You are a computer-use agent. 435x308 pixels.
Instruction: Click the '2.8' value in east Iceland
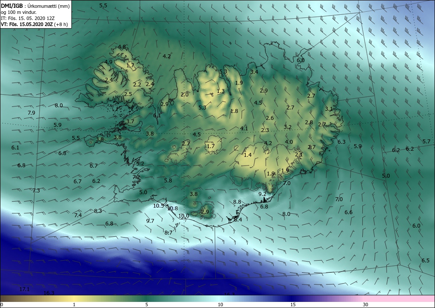309,123
